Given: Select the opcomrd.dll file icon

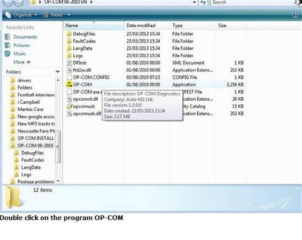Looking at the screenshot, I should click(69, 99).
